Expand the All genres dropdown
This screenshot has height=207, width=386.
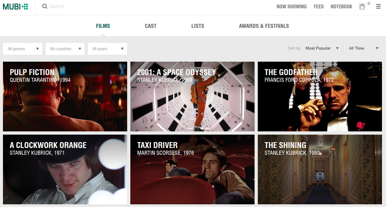(x=23, y=49)
